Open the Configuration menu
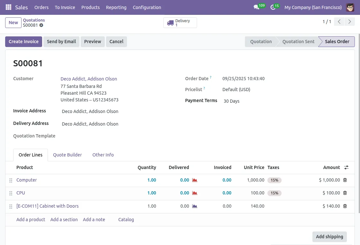This screenshot has height=245, width=360. tap(147, 7)
